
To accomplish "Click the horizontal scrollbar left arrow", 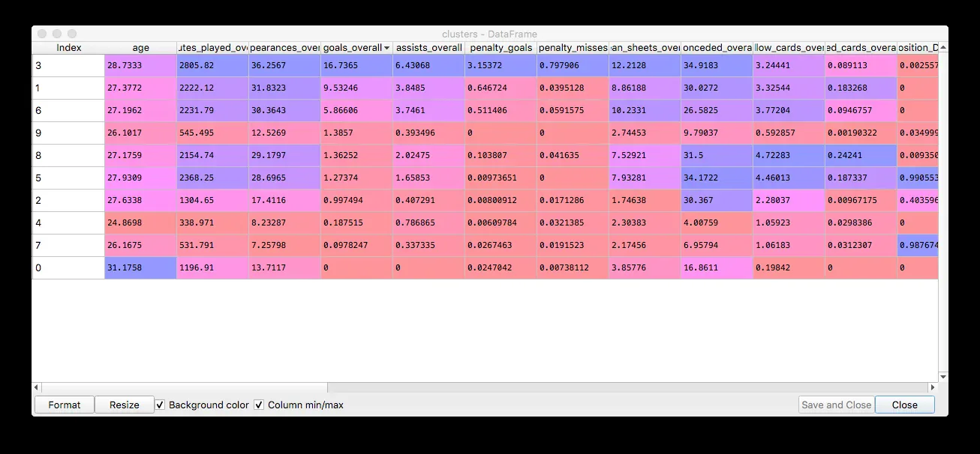I will 36,387.
